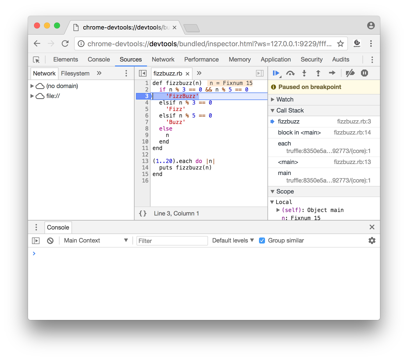The height and width of the screenshot is (360, 408).
Task: Type in the console Filter field
Action: coord(172,240)
